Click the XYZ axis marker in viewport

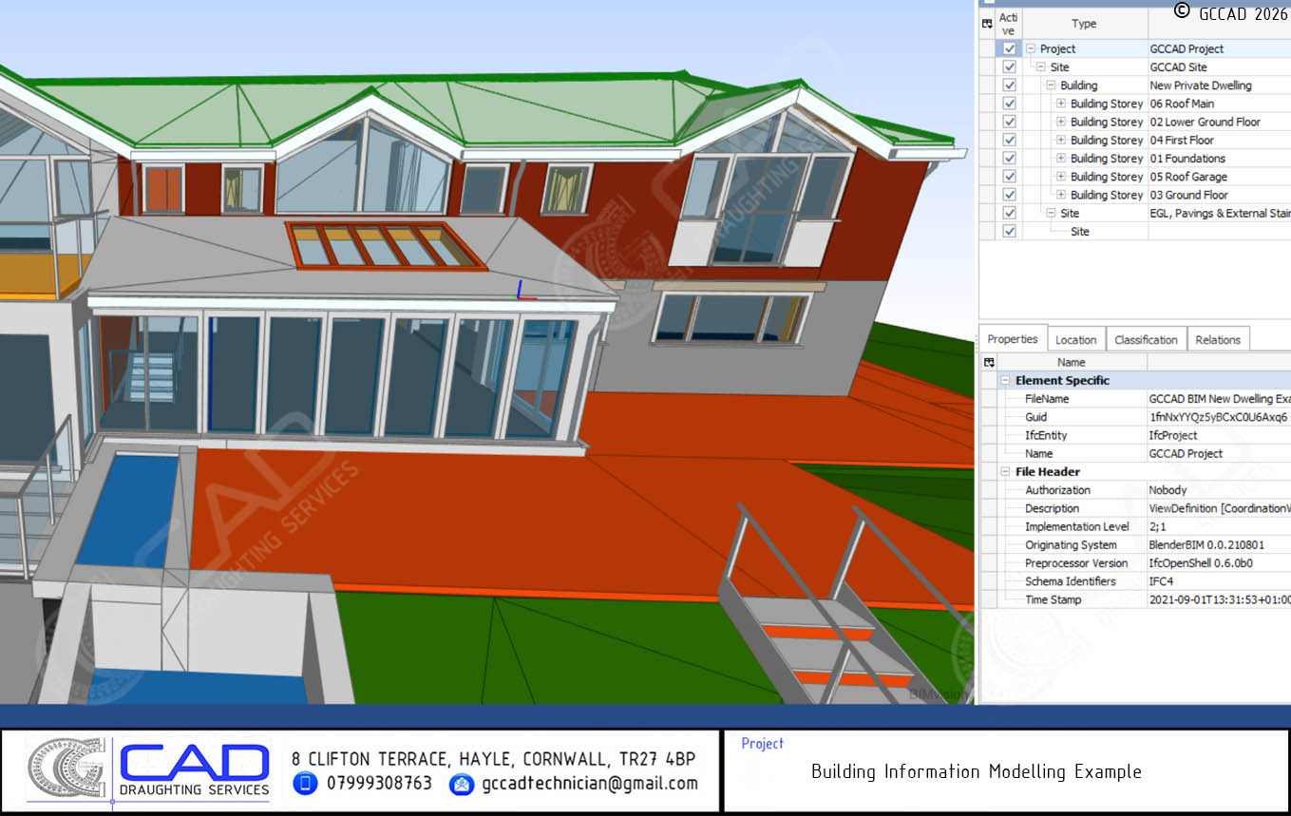click(522, 290)
